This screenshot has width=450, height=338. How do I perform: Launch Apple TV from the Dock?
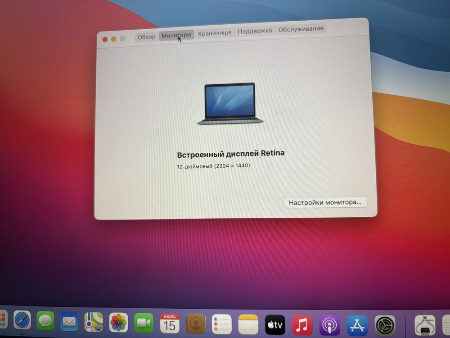coord(275,325)
